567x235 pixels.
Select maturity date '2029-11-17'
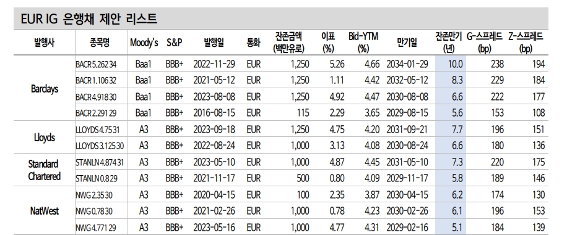point(407,178)
